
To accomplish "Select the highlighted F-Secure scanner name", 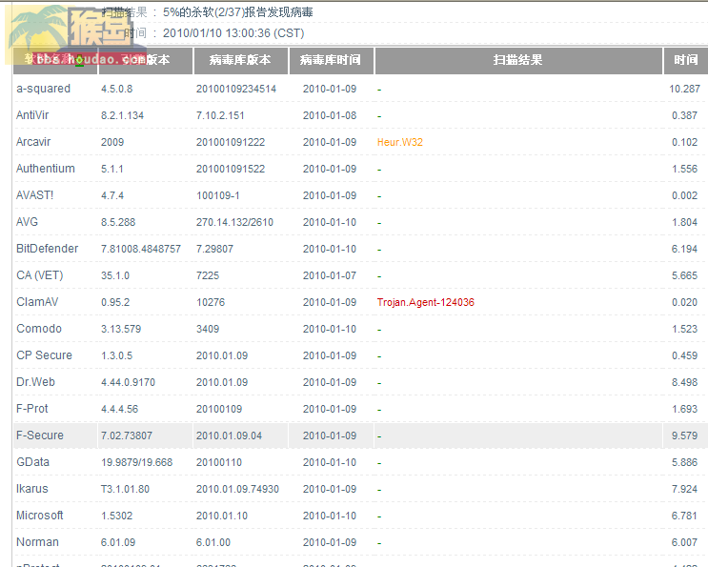I will point(40,435).
